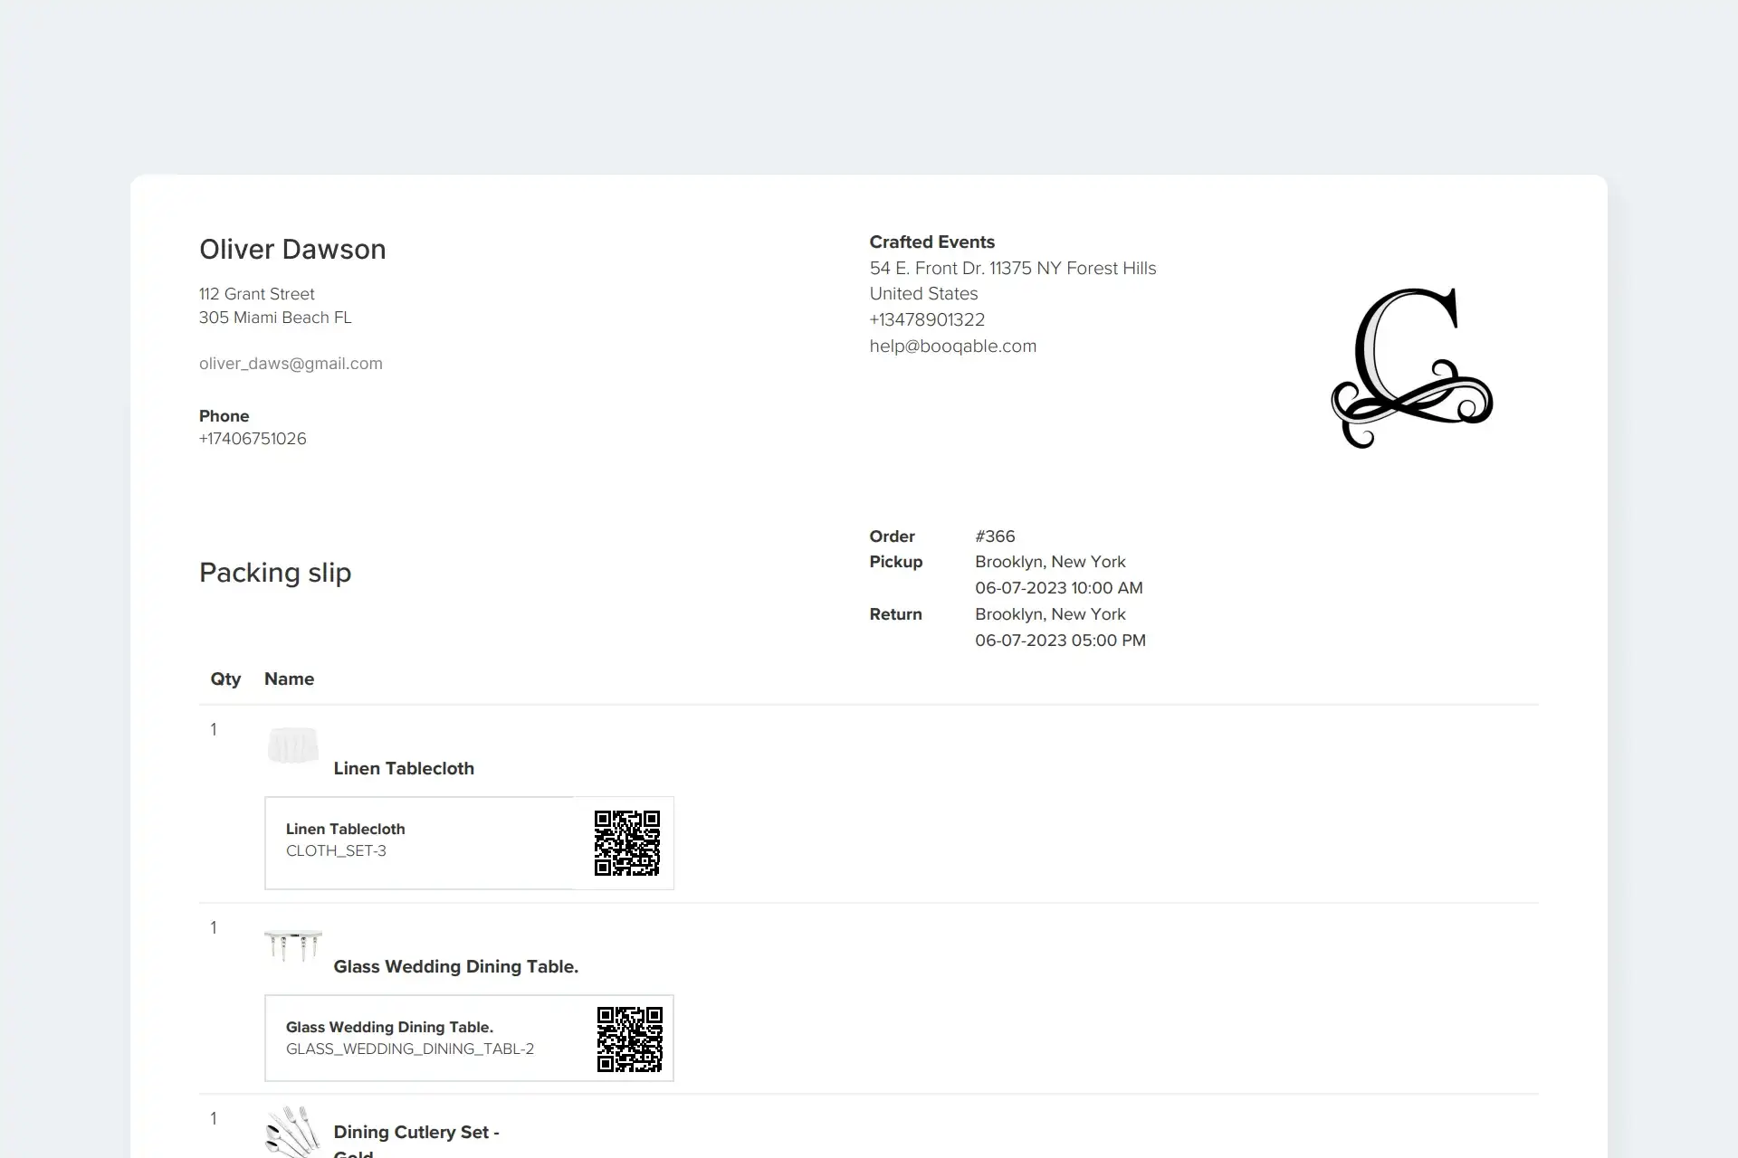Click the pickup date 06-07-2023 10:00 AM
The height and width of the screenshot is (1158, 1738).
click(1058, 588)
